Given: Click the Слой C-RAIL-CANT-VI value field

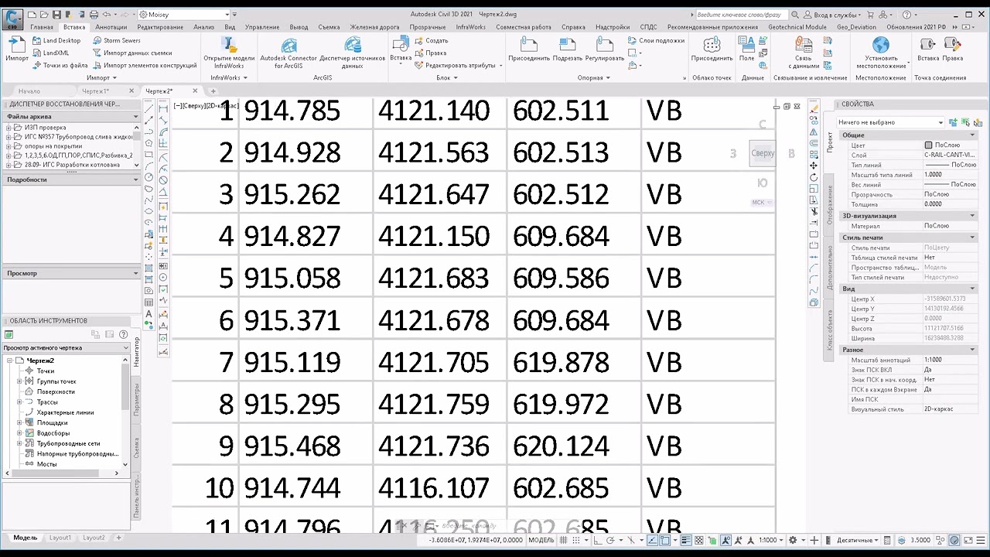Looking at the screenshot, I should (x=951, y=155).
